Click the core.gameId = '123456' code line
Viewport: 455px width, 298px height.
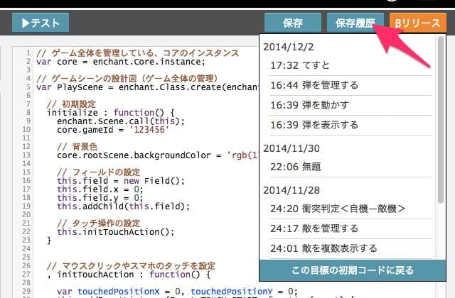click(107, 131)
